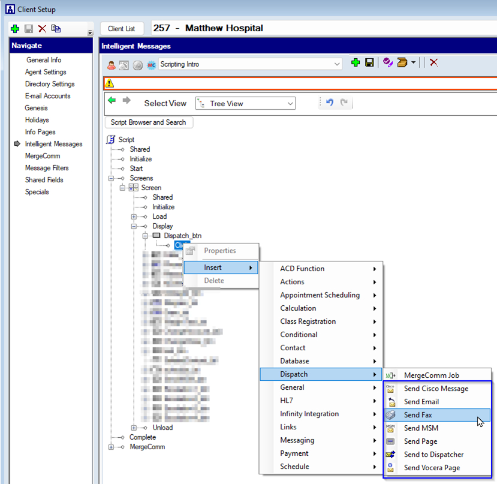Click the green back arrow near Select View

tap(112, 101)
